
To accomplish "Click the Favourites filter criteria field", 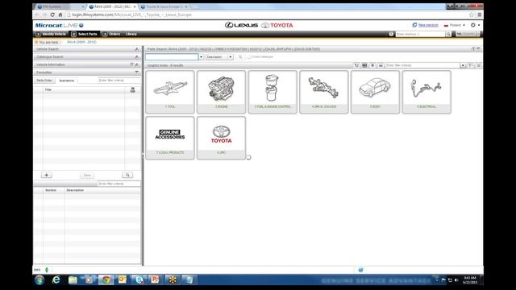I will coord(119,81).
